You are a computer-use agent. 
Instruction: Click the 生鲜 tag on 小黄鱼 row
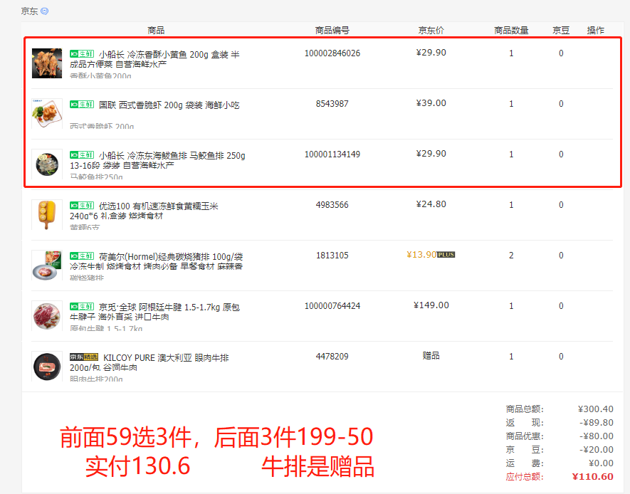coord(82,54)
